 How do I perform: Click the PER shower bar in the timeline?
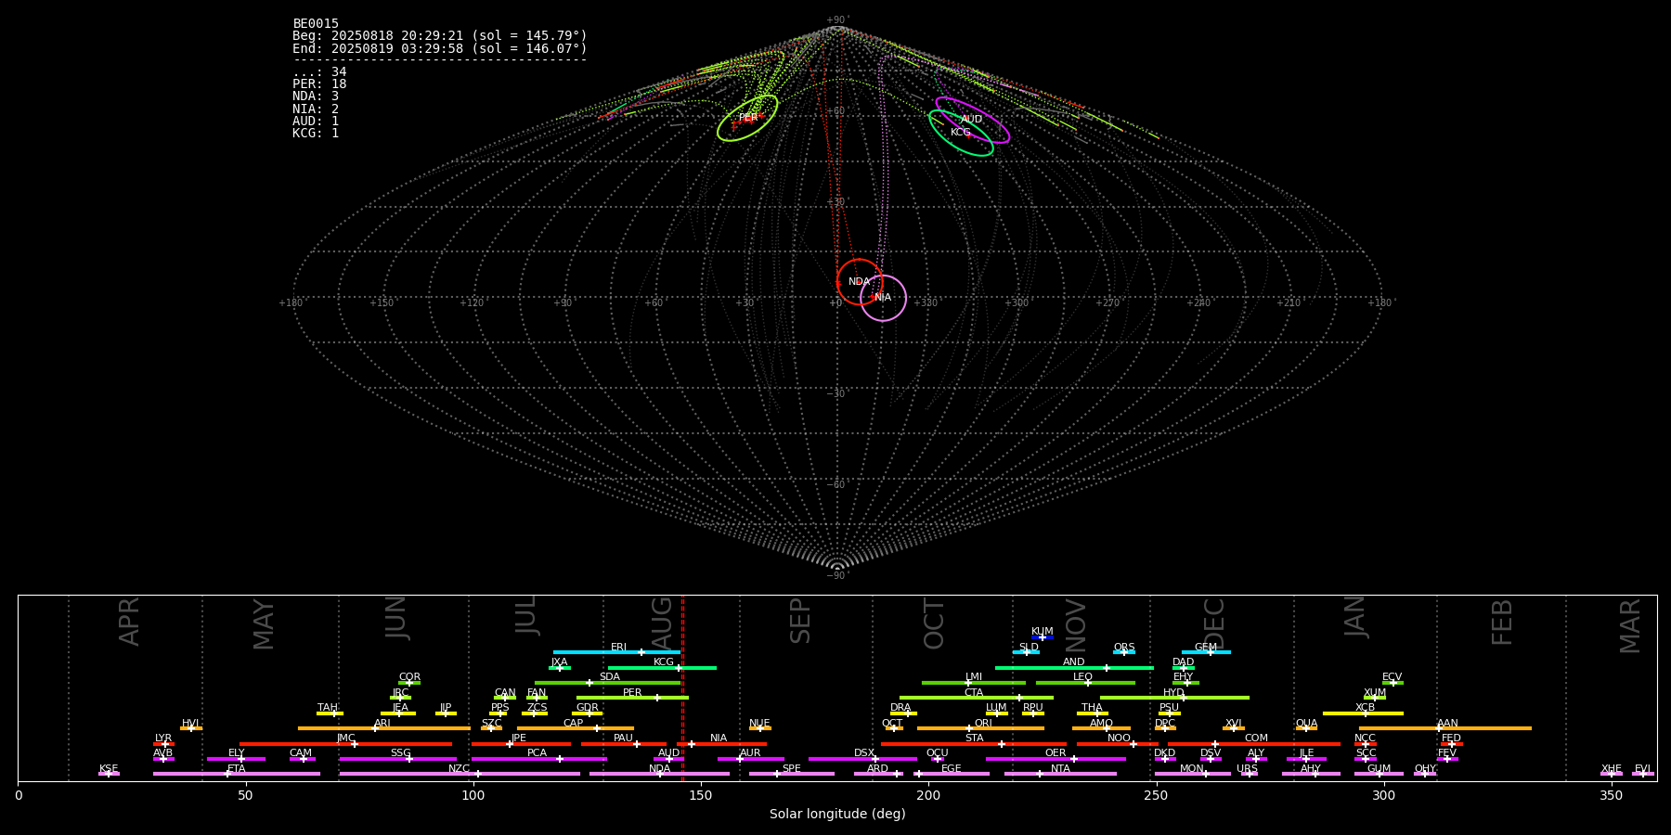[x=632, y=698]
